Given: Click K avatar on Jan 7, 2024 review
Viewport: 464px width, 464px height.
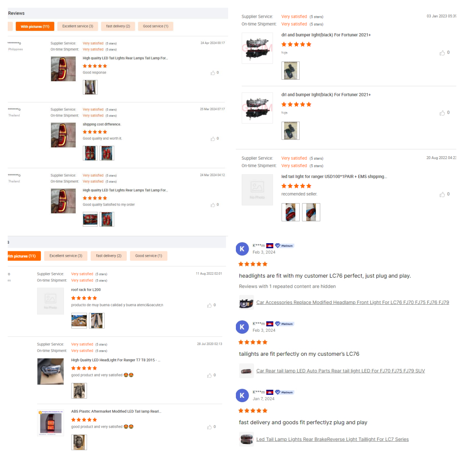Looking at the screenshot, I should pos(242,396).
